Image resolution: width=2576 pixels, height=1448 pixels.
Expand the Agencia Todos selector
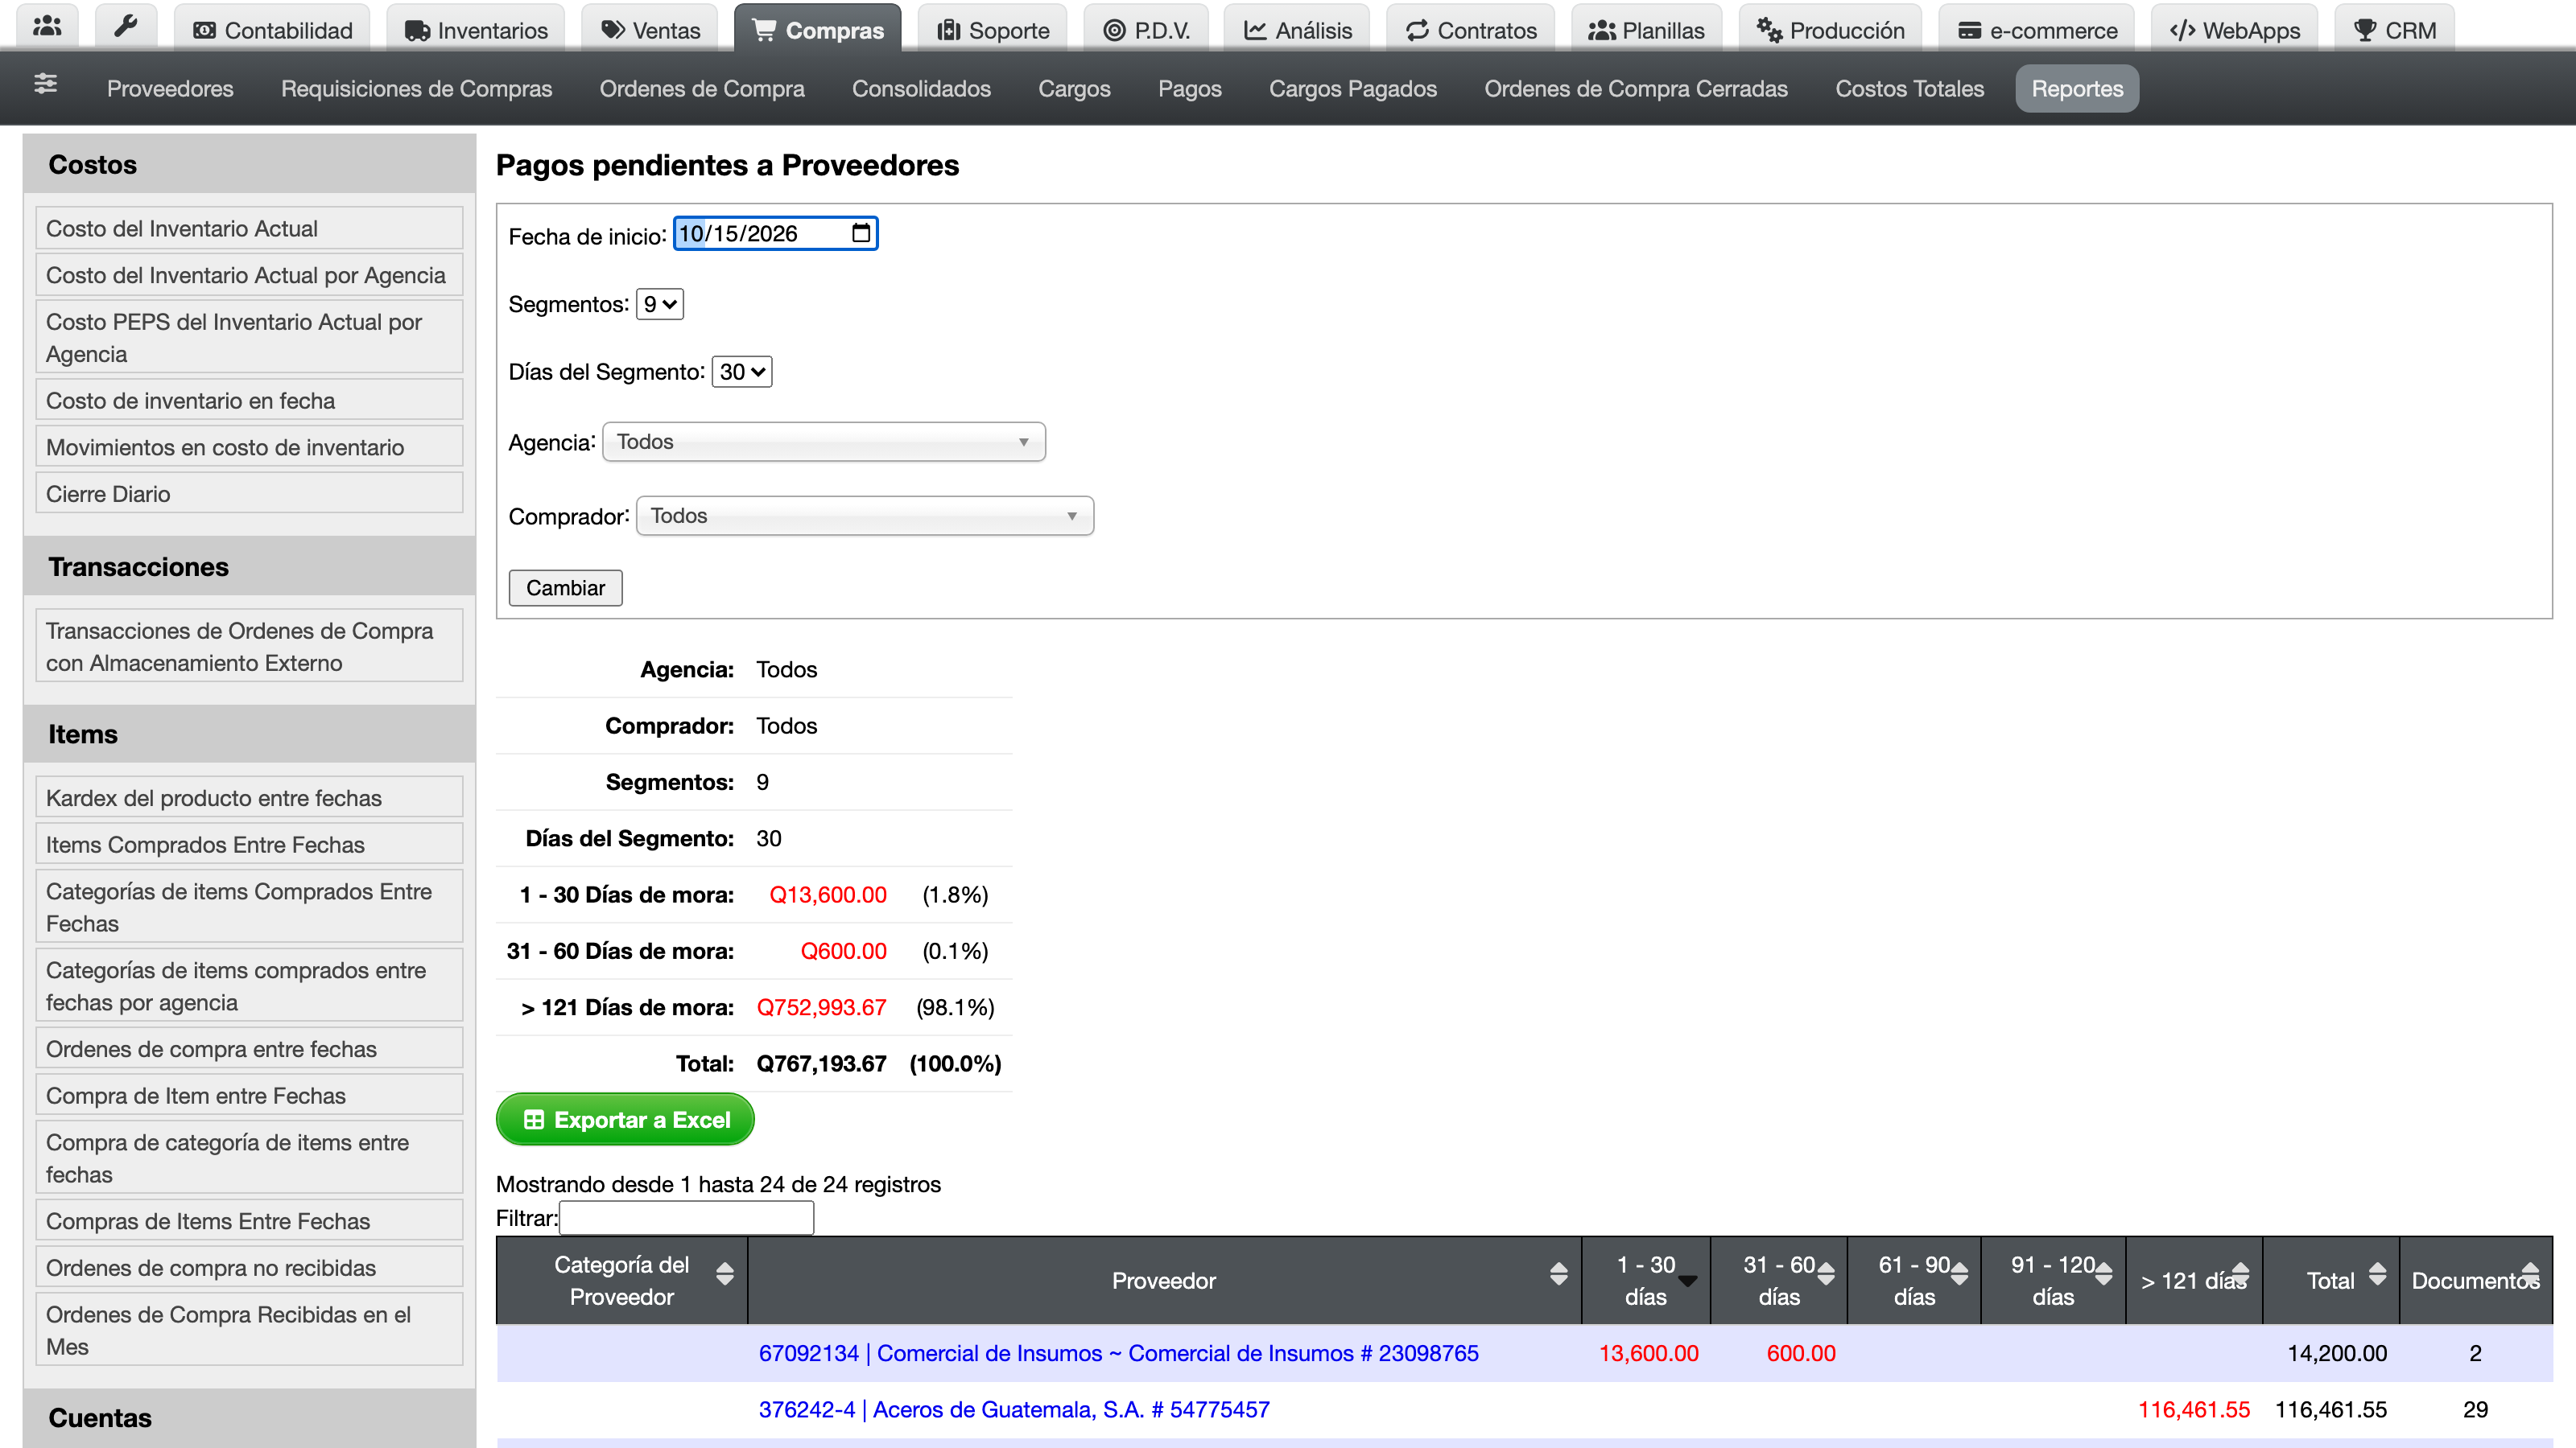(x=824, y=442)
